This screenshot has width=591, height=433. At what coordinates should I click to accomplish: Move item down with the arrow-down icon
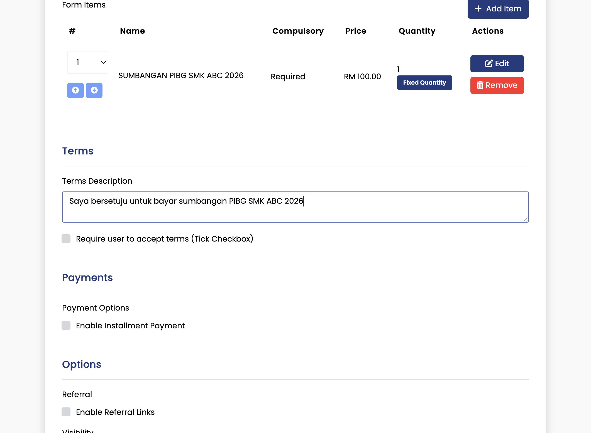coord(94,90)
